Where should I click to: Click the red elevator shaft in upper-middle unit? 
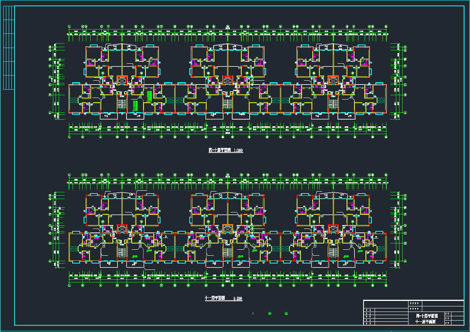pos(228,80)
